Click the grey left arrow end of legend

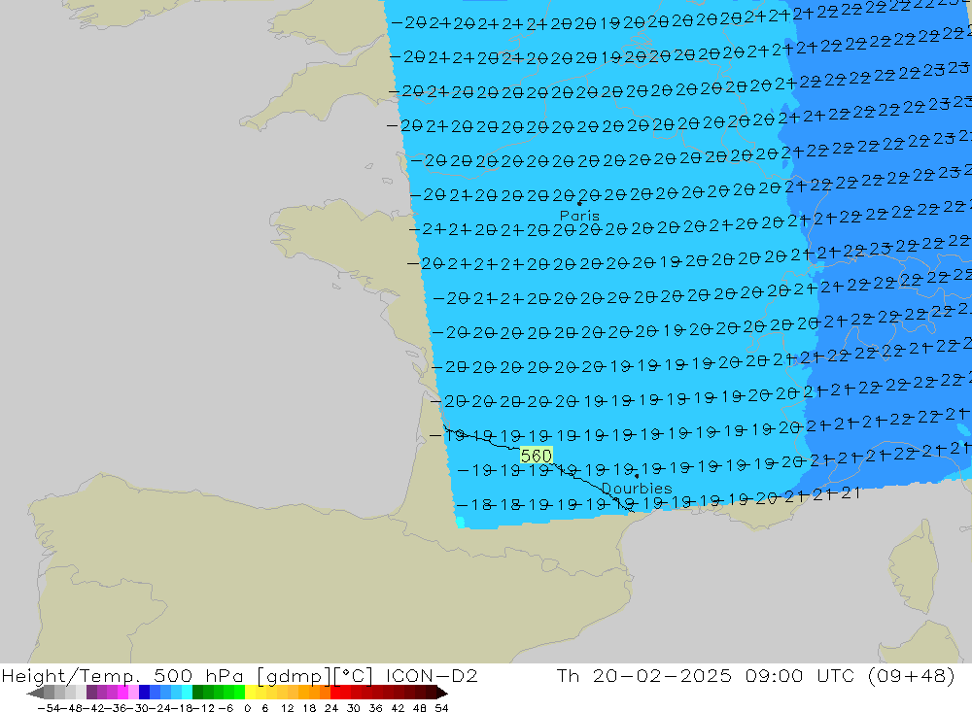35,693
